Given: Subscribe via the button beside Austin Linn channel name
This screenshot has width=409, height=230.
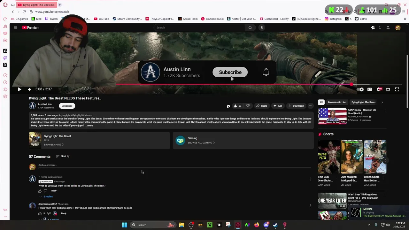Looking at the screenshot, I should click(67, 106).
